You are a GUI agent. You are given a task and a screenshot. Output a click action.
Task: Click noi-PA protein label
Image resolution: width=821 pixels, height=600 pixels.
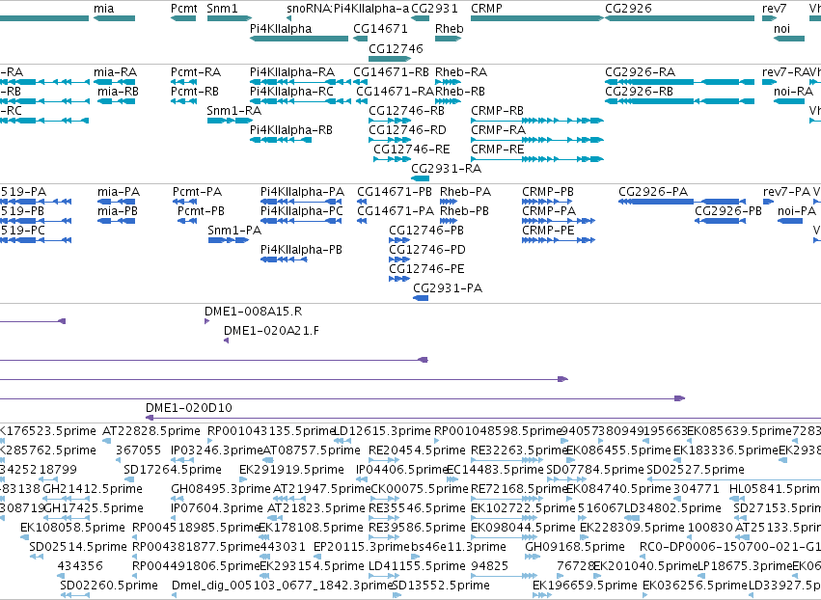797,211
